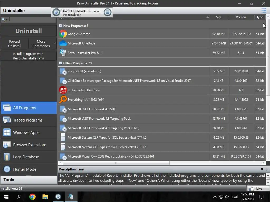The height and width of the screenshot is (202, 270).
Task: Click the Embarcadero Dev-C++ red icon
Action: (63, 90)
